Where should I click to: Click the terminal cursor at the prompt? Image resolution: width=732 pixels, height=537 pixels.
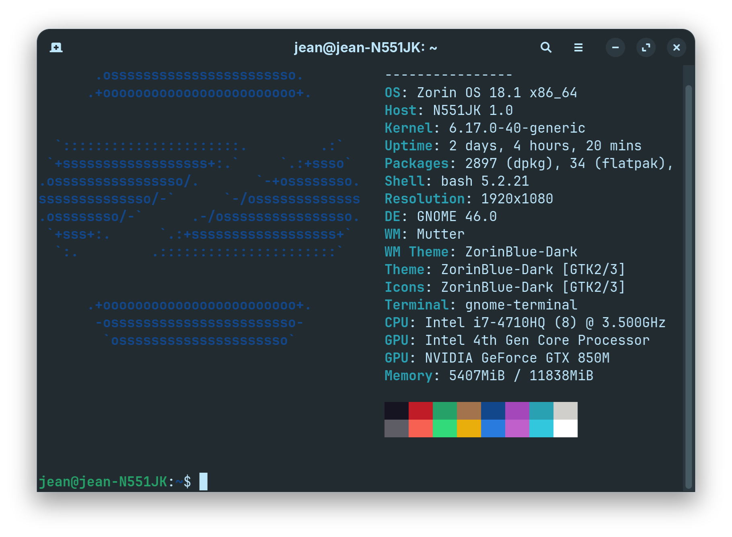tap(204, 482)
